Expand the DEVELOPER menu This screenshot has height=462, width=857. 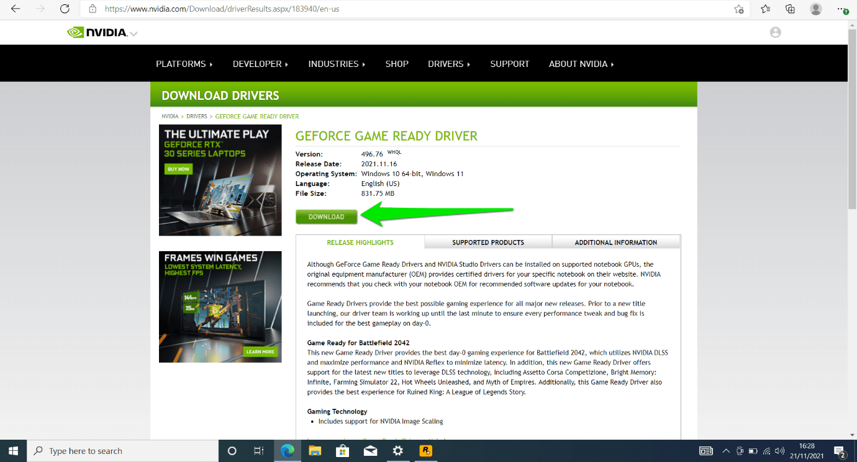(x=261, y=64)
